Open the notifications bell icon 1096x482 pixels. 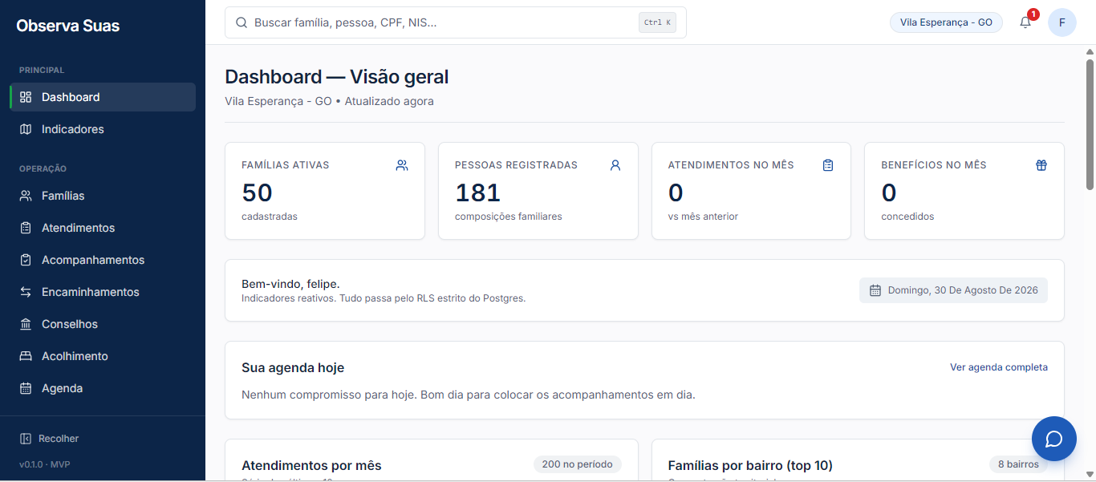pos(1025,22)
